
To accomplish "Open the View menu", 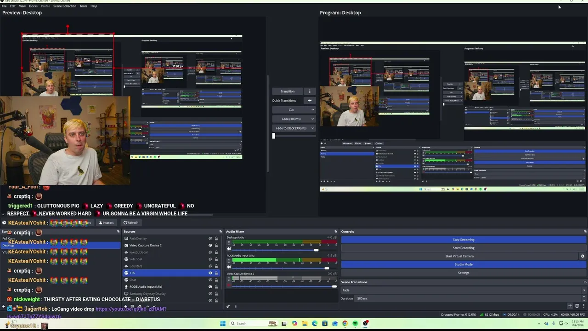I will 22,6.
